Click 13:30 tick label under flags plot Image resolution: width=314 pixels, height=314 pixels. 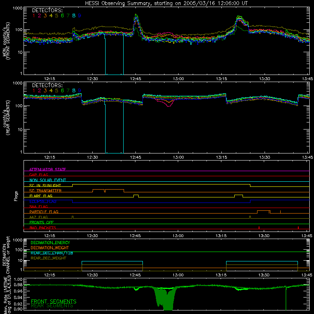pos(264,236)
